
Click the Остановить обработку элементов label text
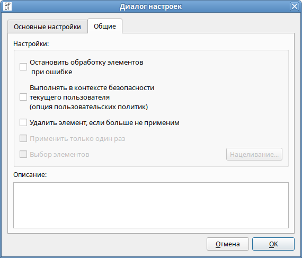pyautogui.click(x=86, y=63)
